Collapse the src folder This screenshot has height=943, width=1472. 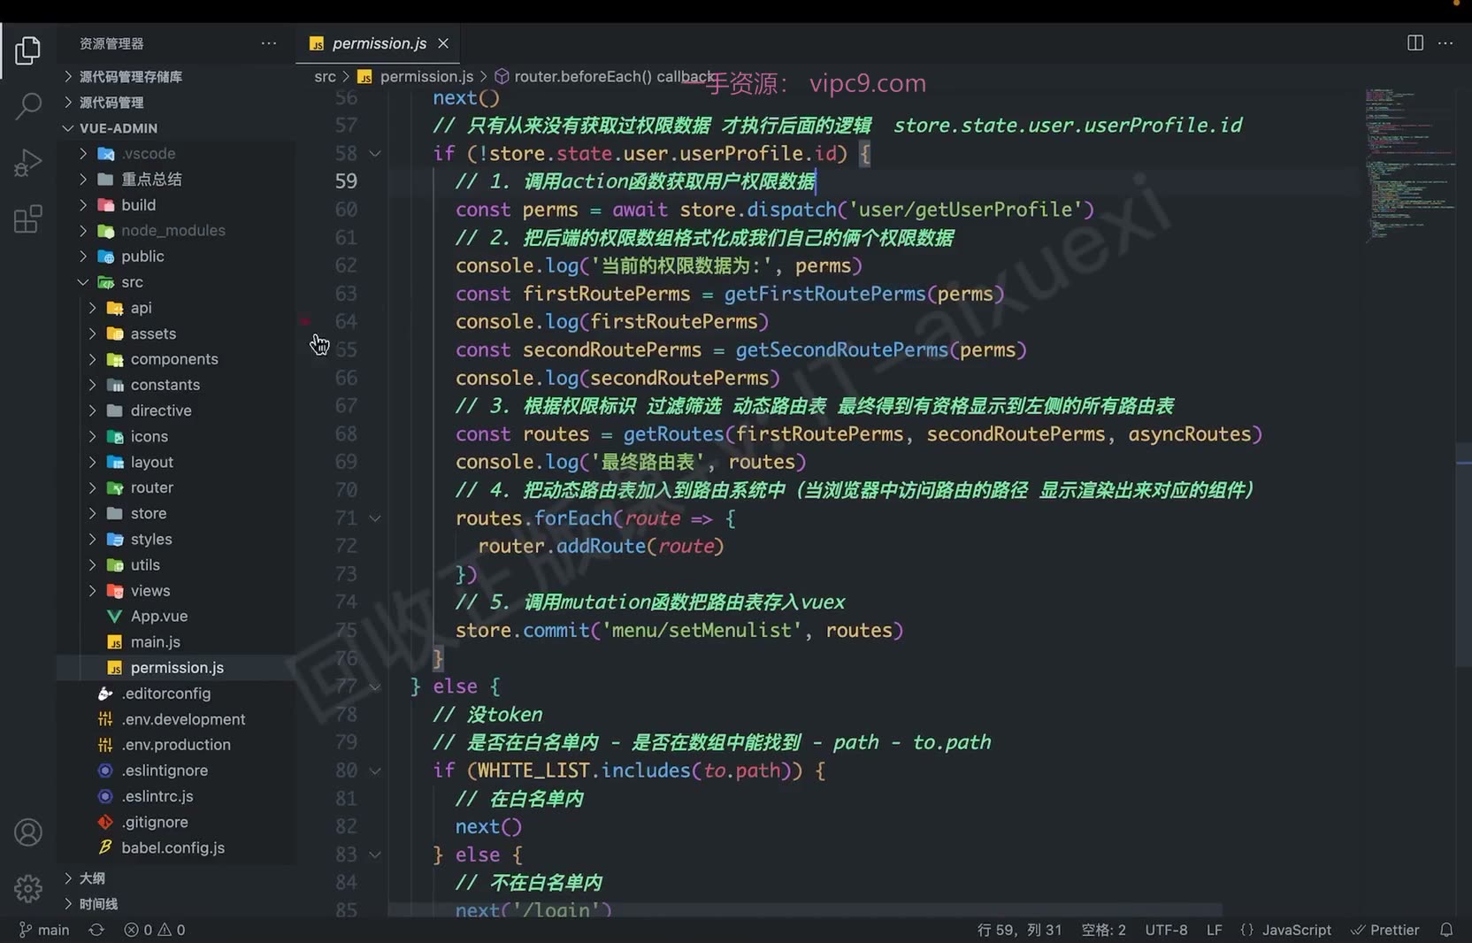(x=132, y=282)
